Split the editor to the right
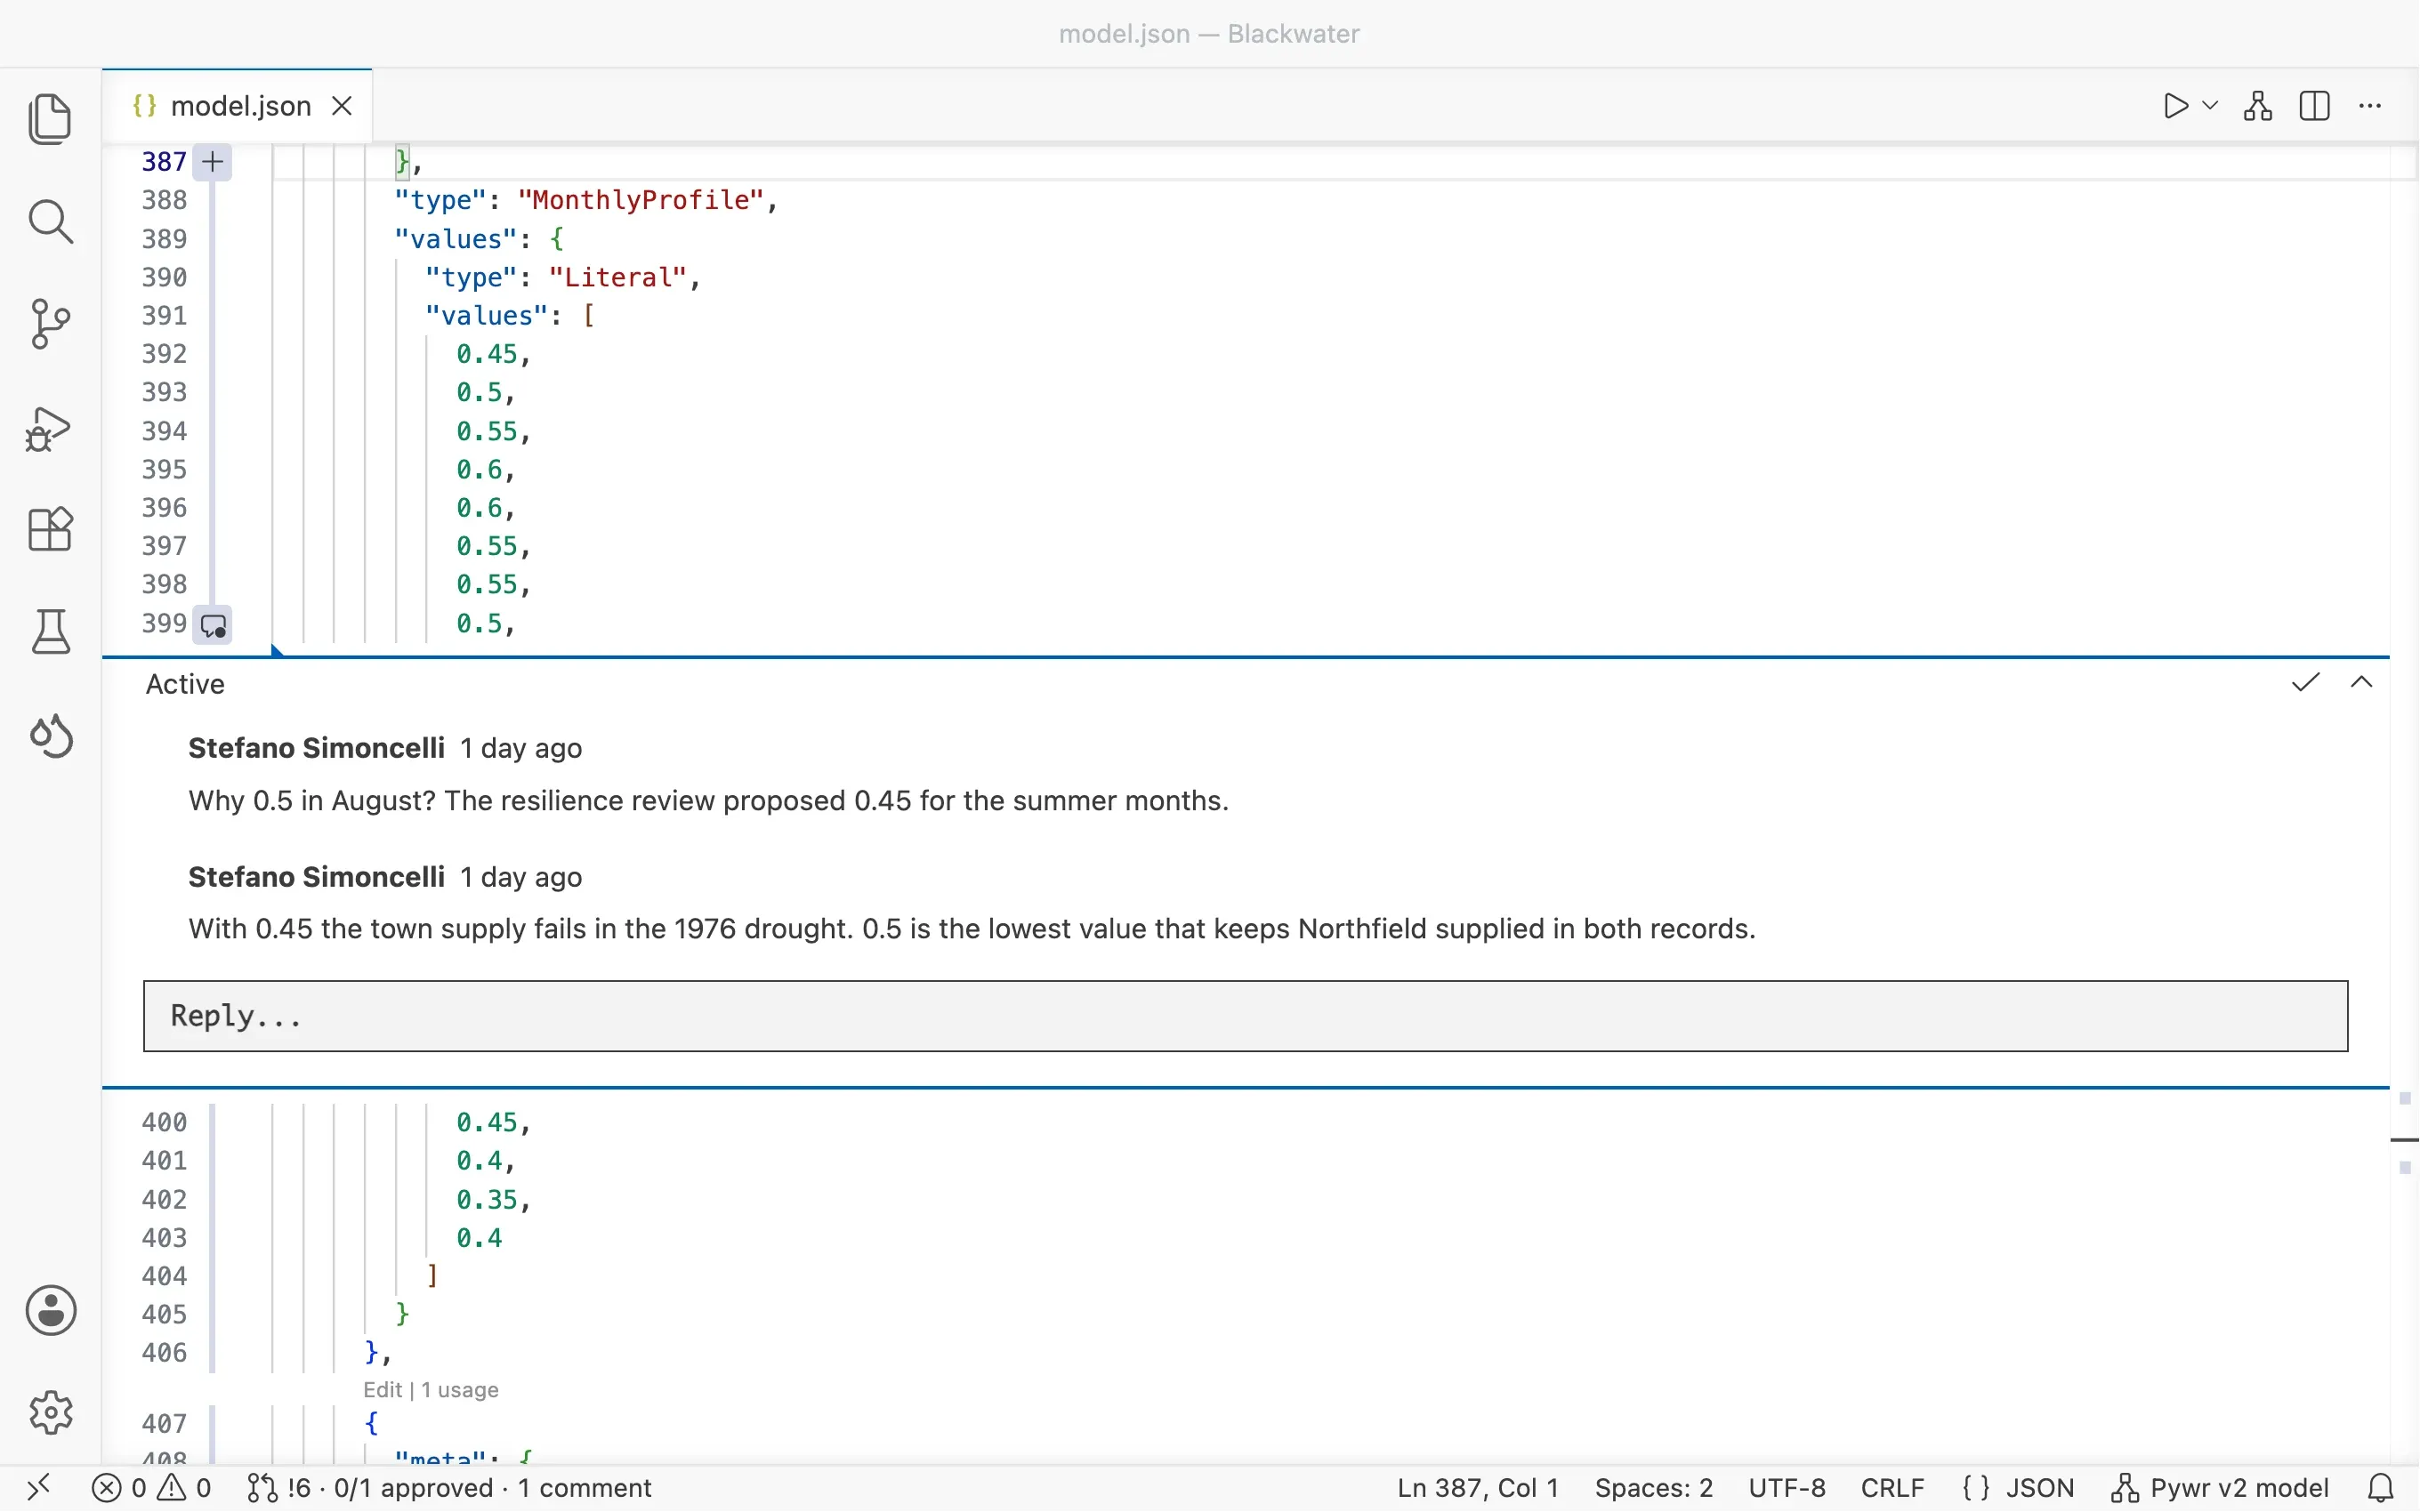This screenshot has height=1512, width=2420. tap(2315, 106)
